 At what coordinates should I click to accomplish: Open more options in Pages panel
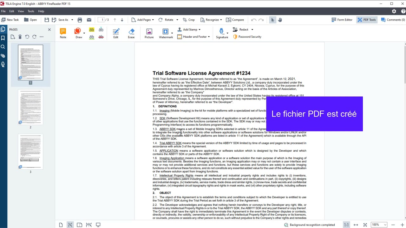[42, 37]
